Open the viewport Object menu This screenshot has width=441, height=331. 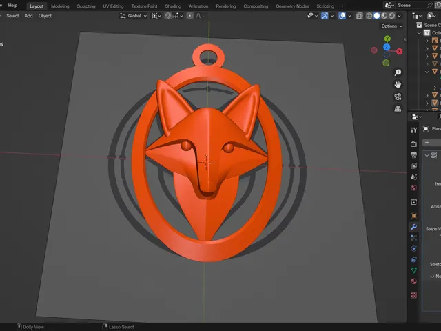(45, 16)
